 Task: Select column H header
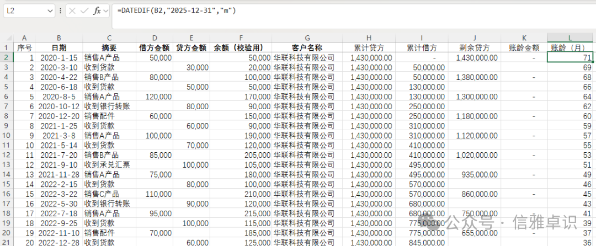click(x=369, y=38)
